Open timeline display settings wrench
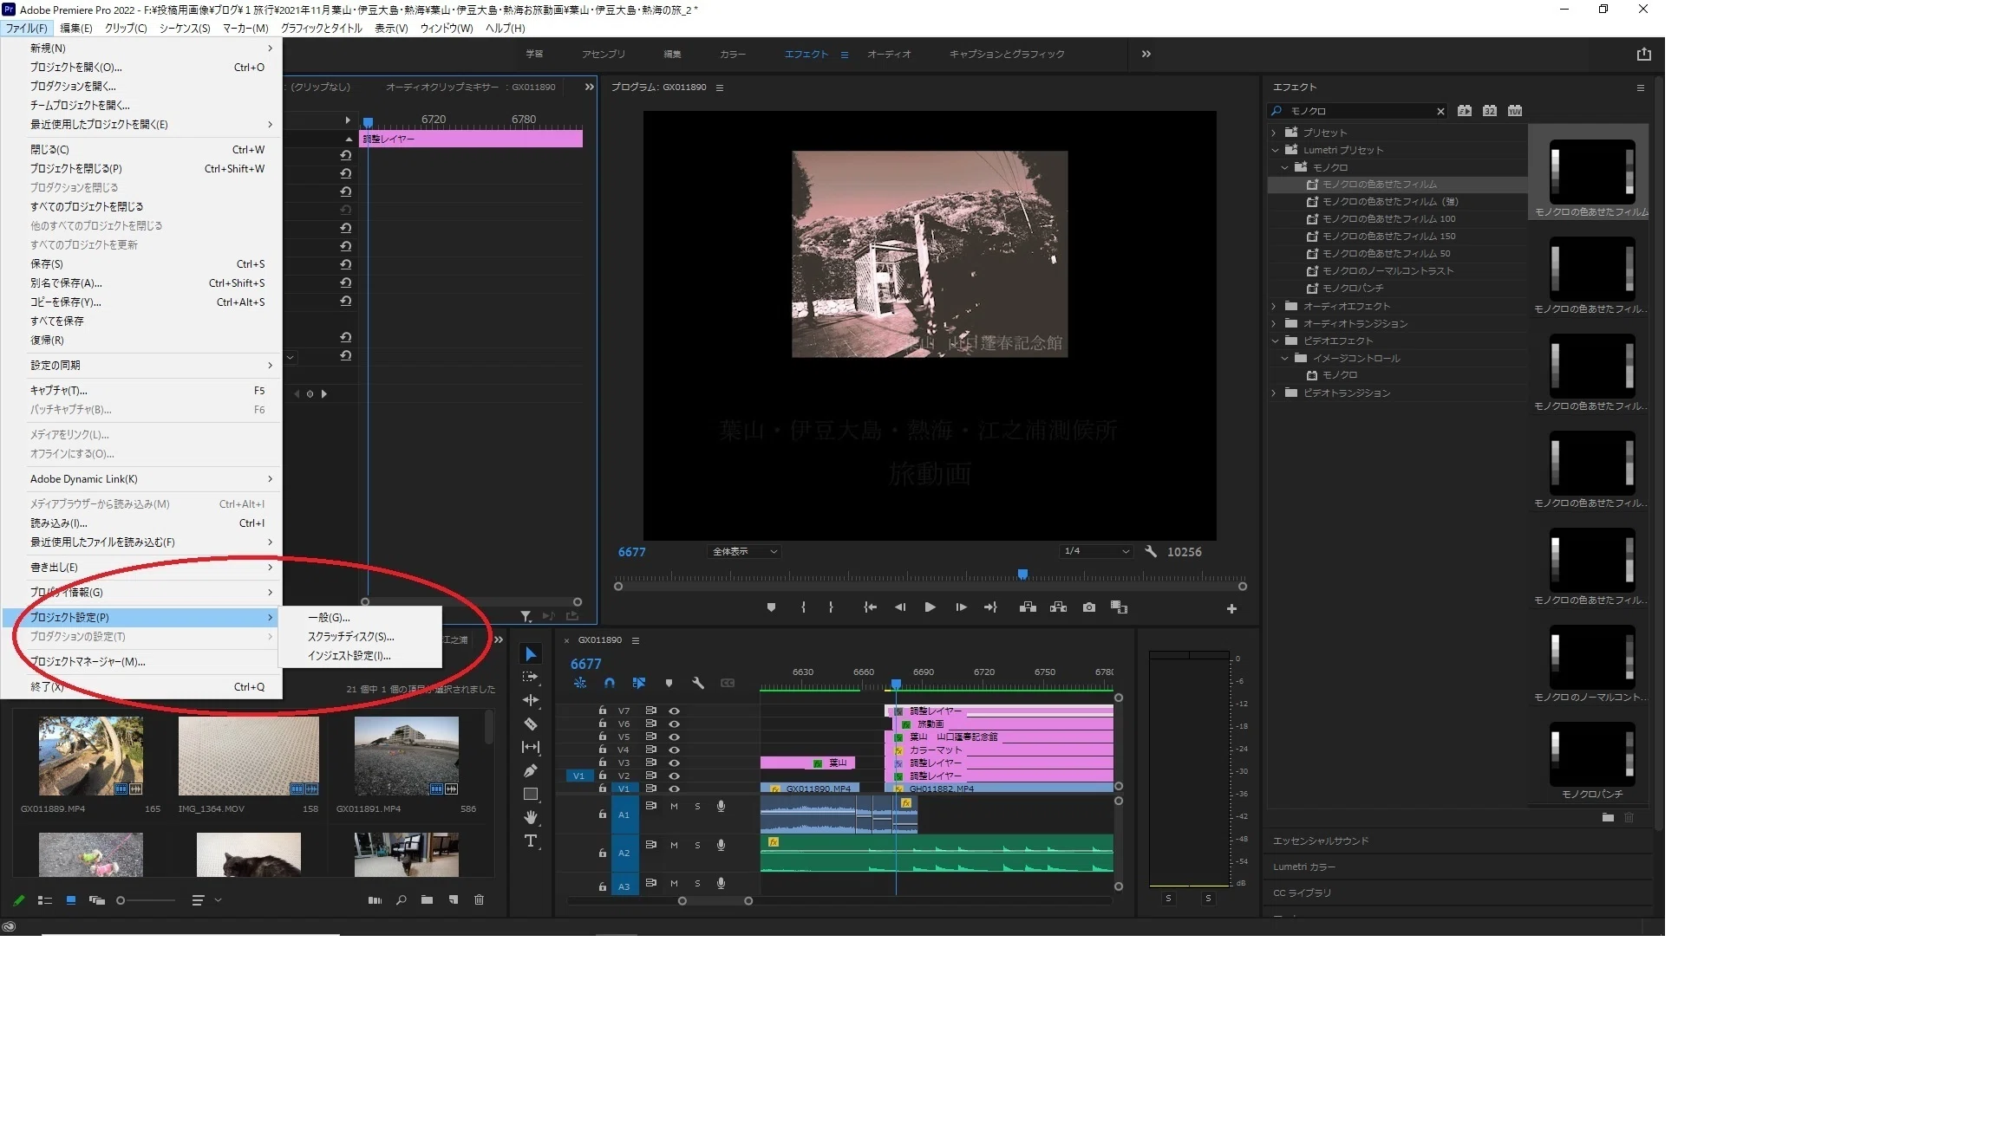Viewport: 1998px width, 1123px height. (x=698, y=683)
